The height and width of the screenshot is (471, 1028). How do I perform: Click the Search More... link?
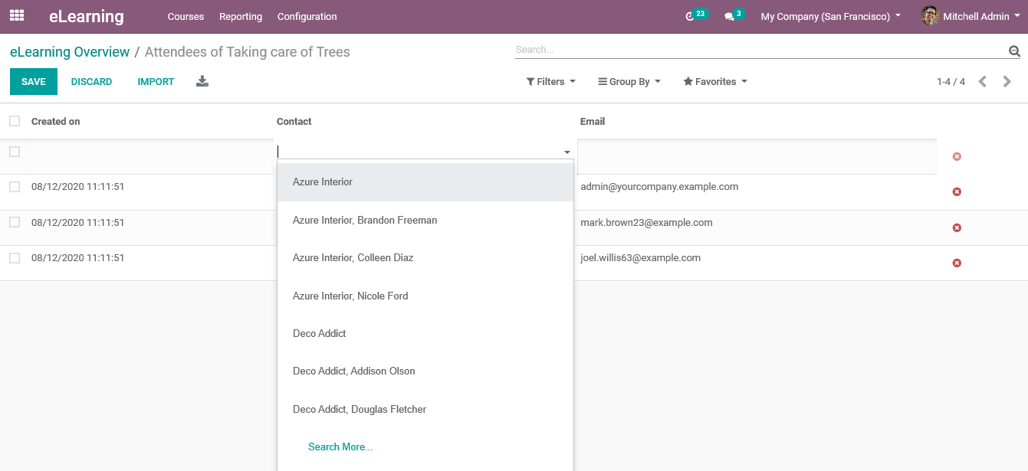[340, 446]
